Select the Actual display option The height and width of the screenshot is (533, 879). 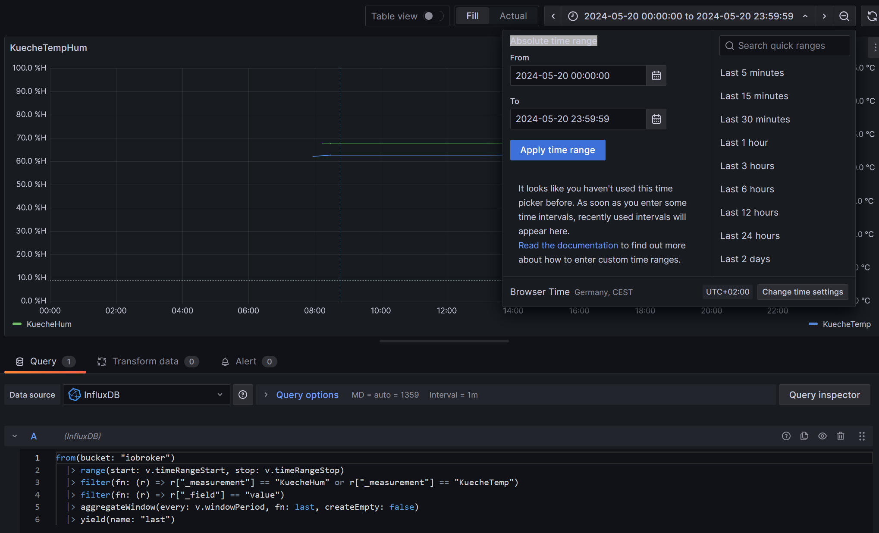513,16
